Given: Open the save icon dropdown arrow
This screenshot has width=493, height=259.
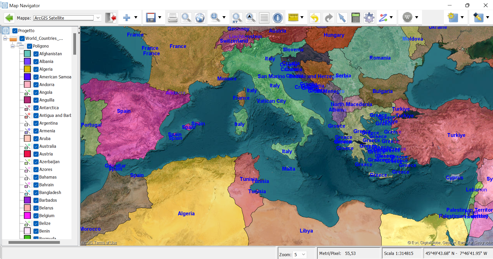Looking at the screenshot, I should click(160, 17).
